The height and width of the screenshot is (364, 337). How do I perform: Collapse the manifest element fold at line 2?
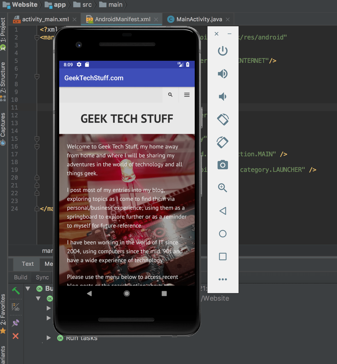tap(36, 37)
